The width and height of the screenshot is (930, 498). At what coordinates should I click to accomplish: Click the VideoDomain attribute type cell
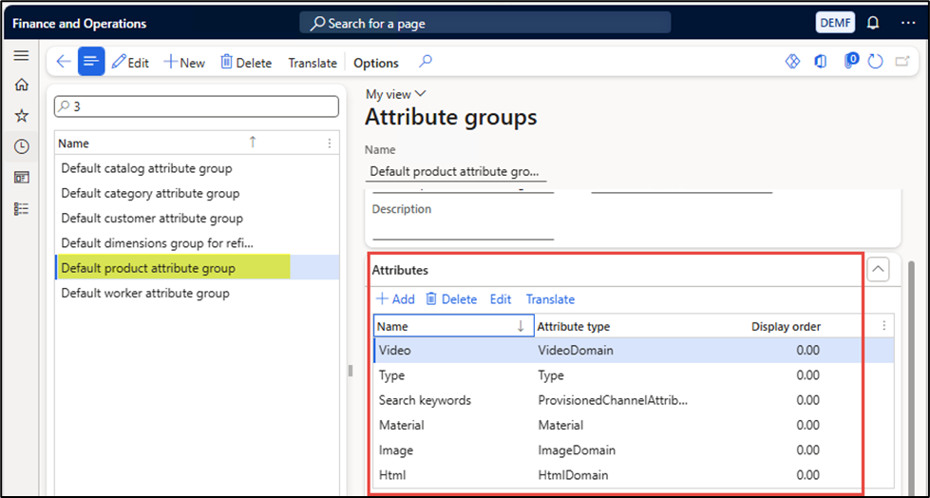pyautogui.click(x=576, y=350)
